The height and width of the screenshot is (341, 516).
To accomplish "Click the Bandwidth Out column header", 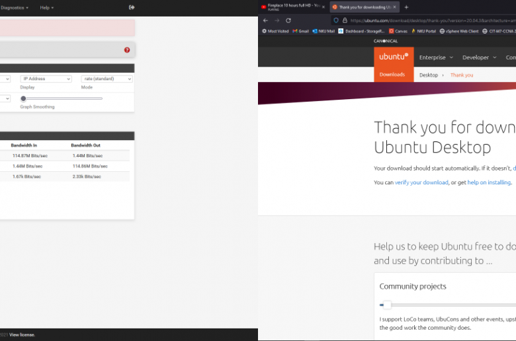I will [85, 145].
